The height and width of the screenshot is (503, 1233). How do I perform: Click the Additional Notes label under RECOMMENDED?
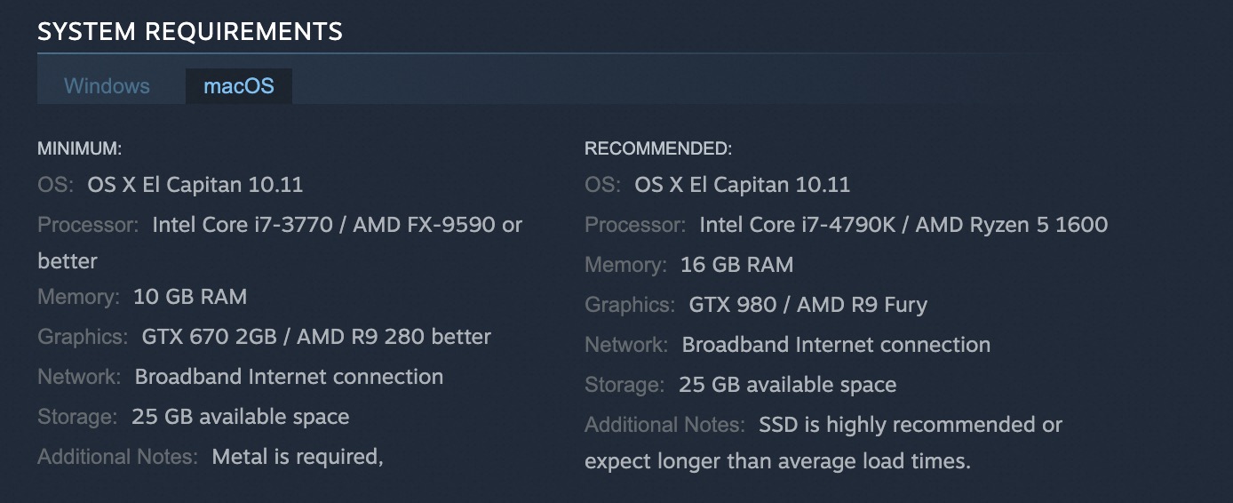coord(664,425)
